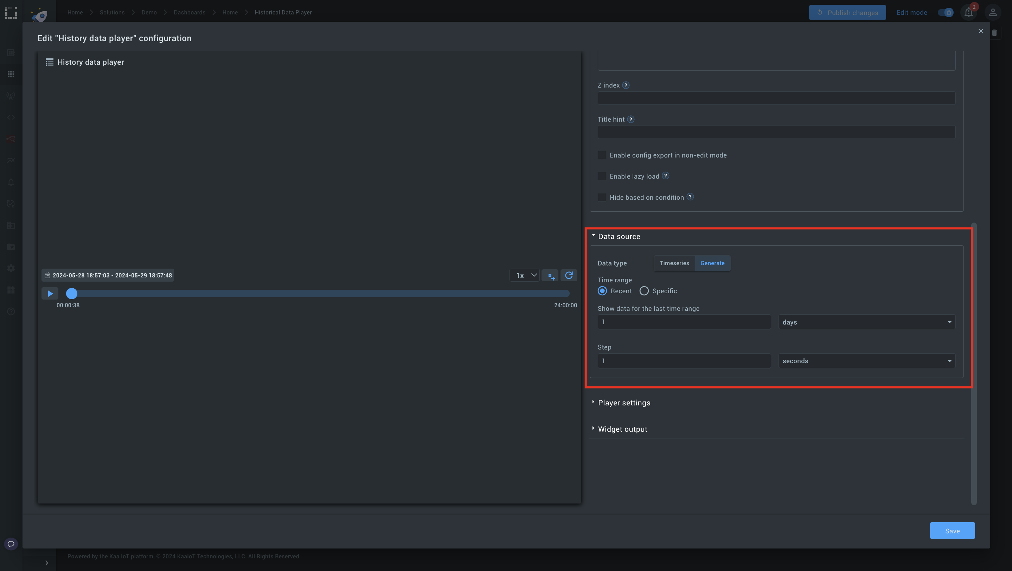Click the Step value input field
The image size is (1012, 571).
coord(684,361)
